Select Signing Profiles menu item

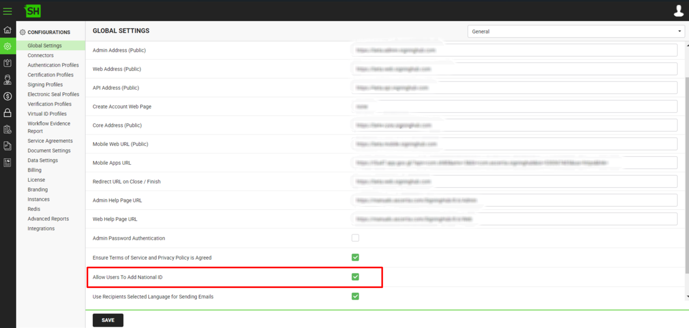(45, 85)
